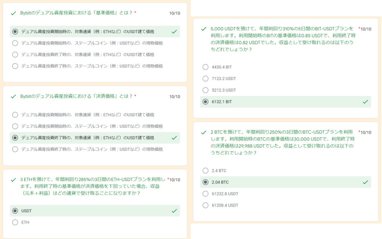
Task: Click 10/10 score of 基準価格 question
Action: tap(175, 13)
